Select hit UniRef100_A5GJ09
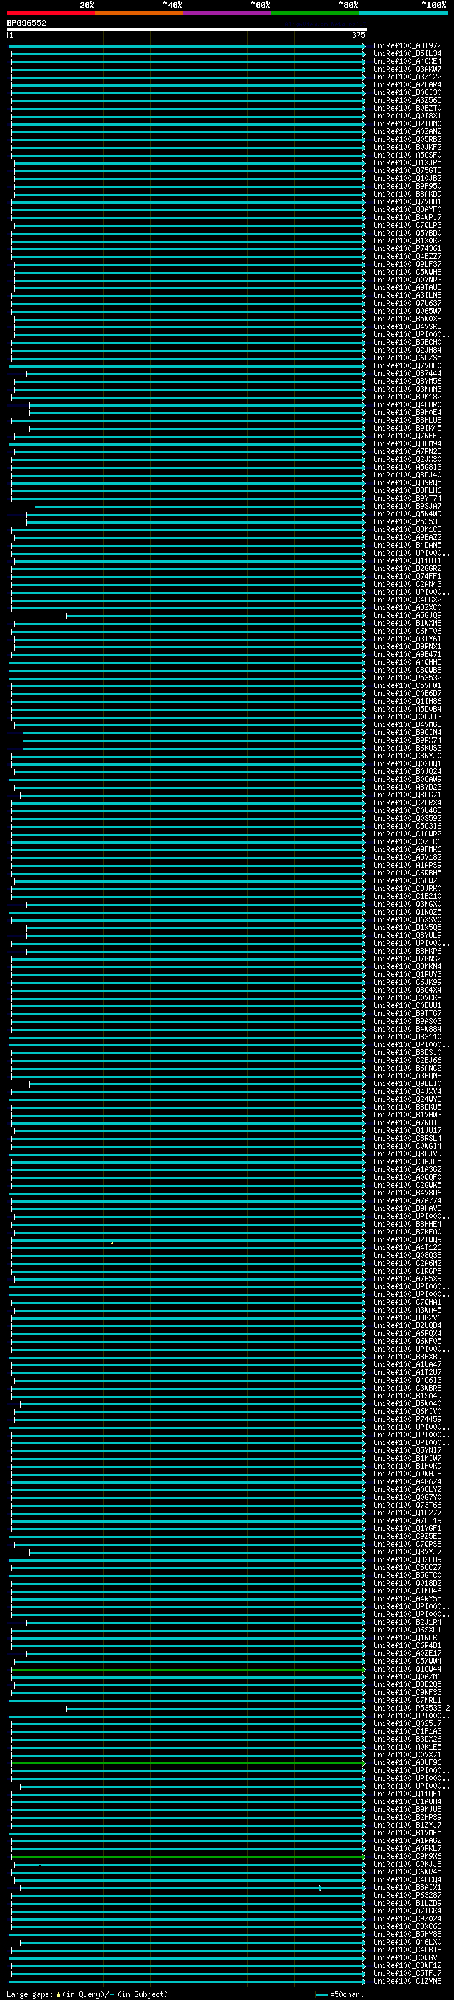The height and width of the screenshot is (2000, 454). [406, 616]
